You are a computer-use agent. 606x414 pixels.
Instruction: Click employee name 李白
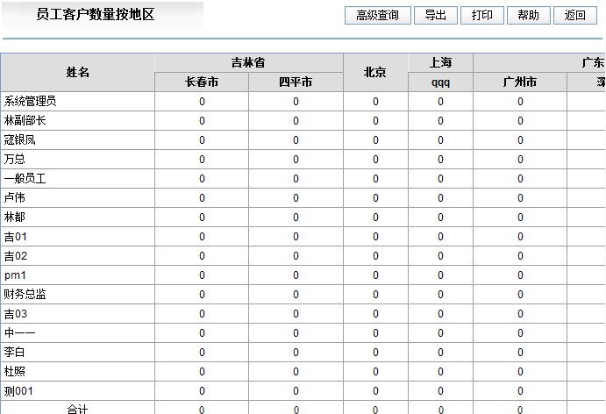[15, 353]
